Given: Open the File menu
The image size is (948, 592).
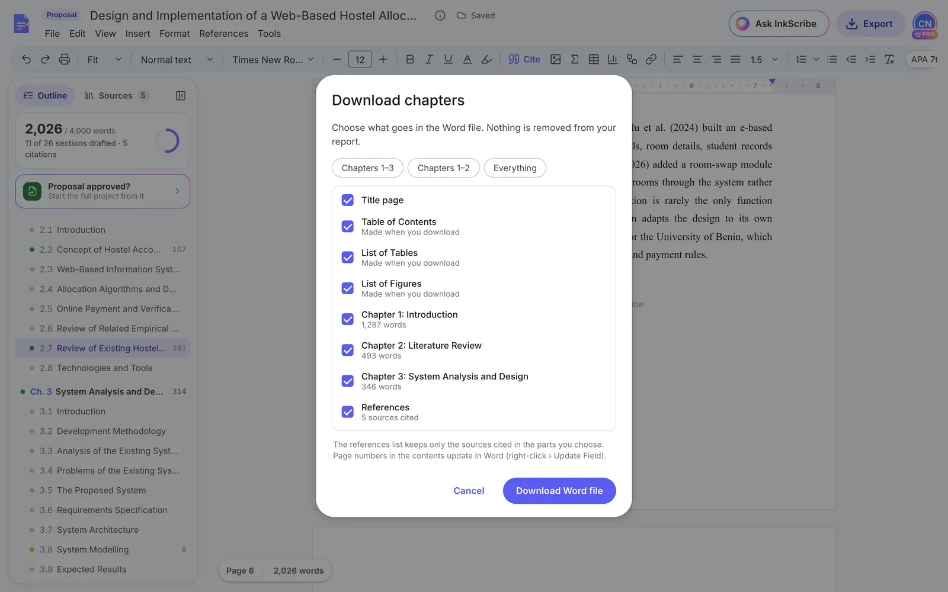Looking at the screenshot, I should (x=52, y=34).
